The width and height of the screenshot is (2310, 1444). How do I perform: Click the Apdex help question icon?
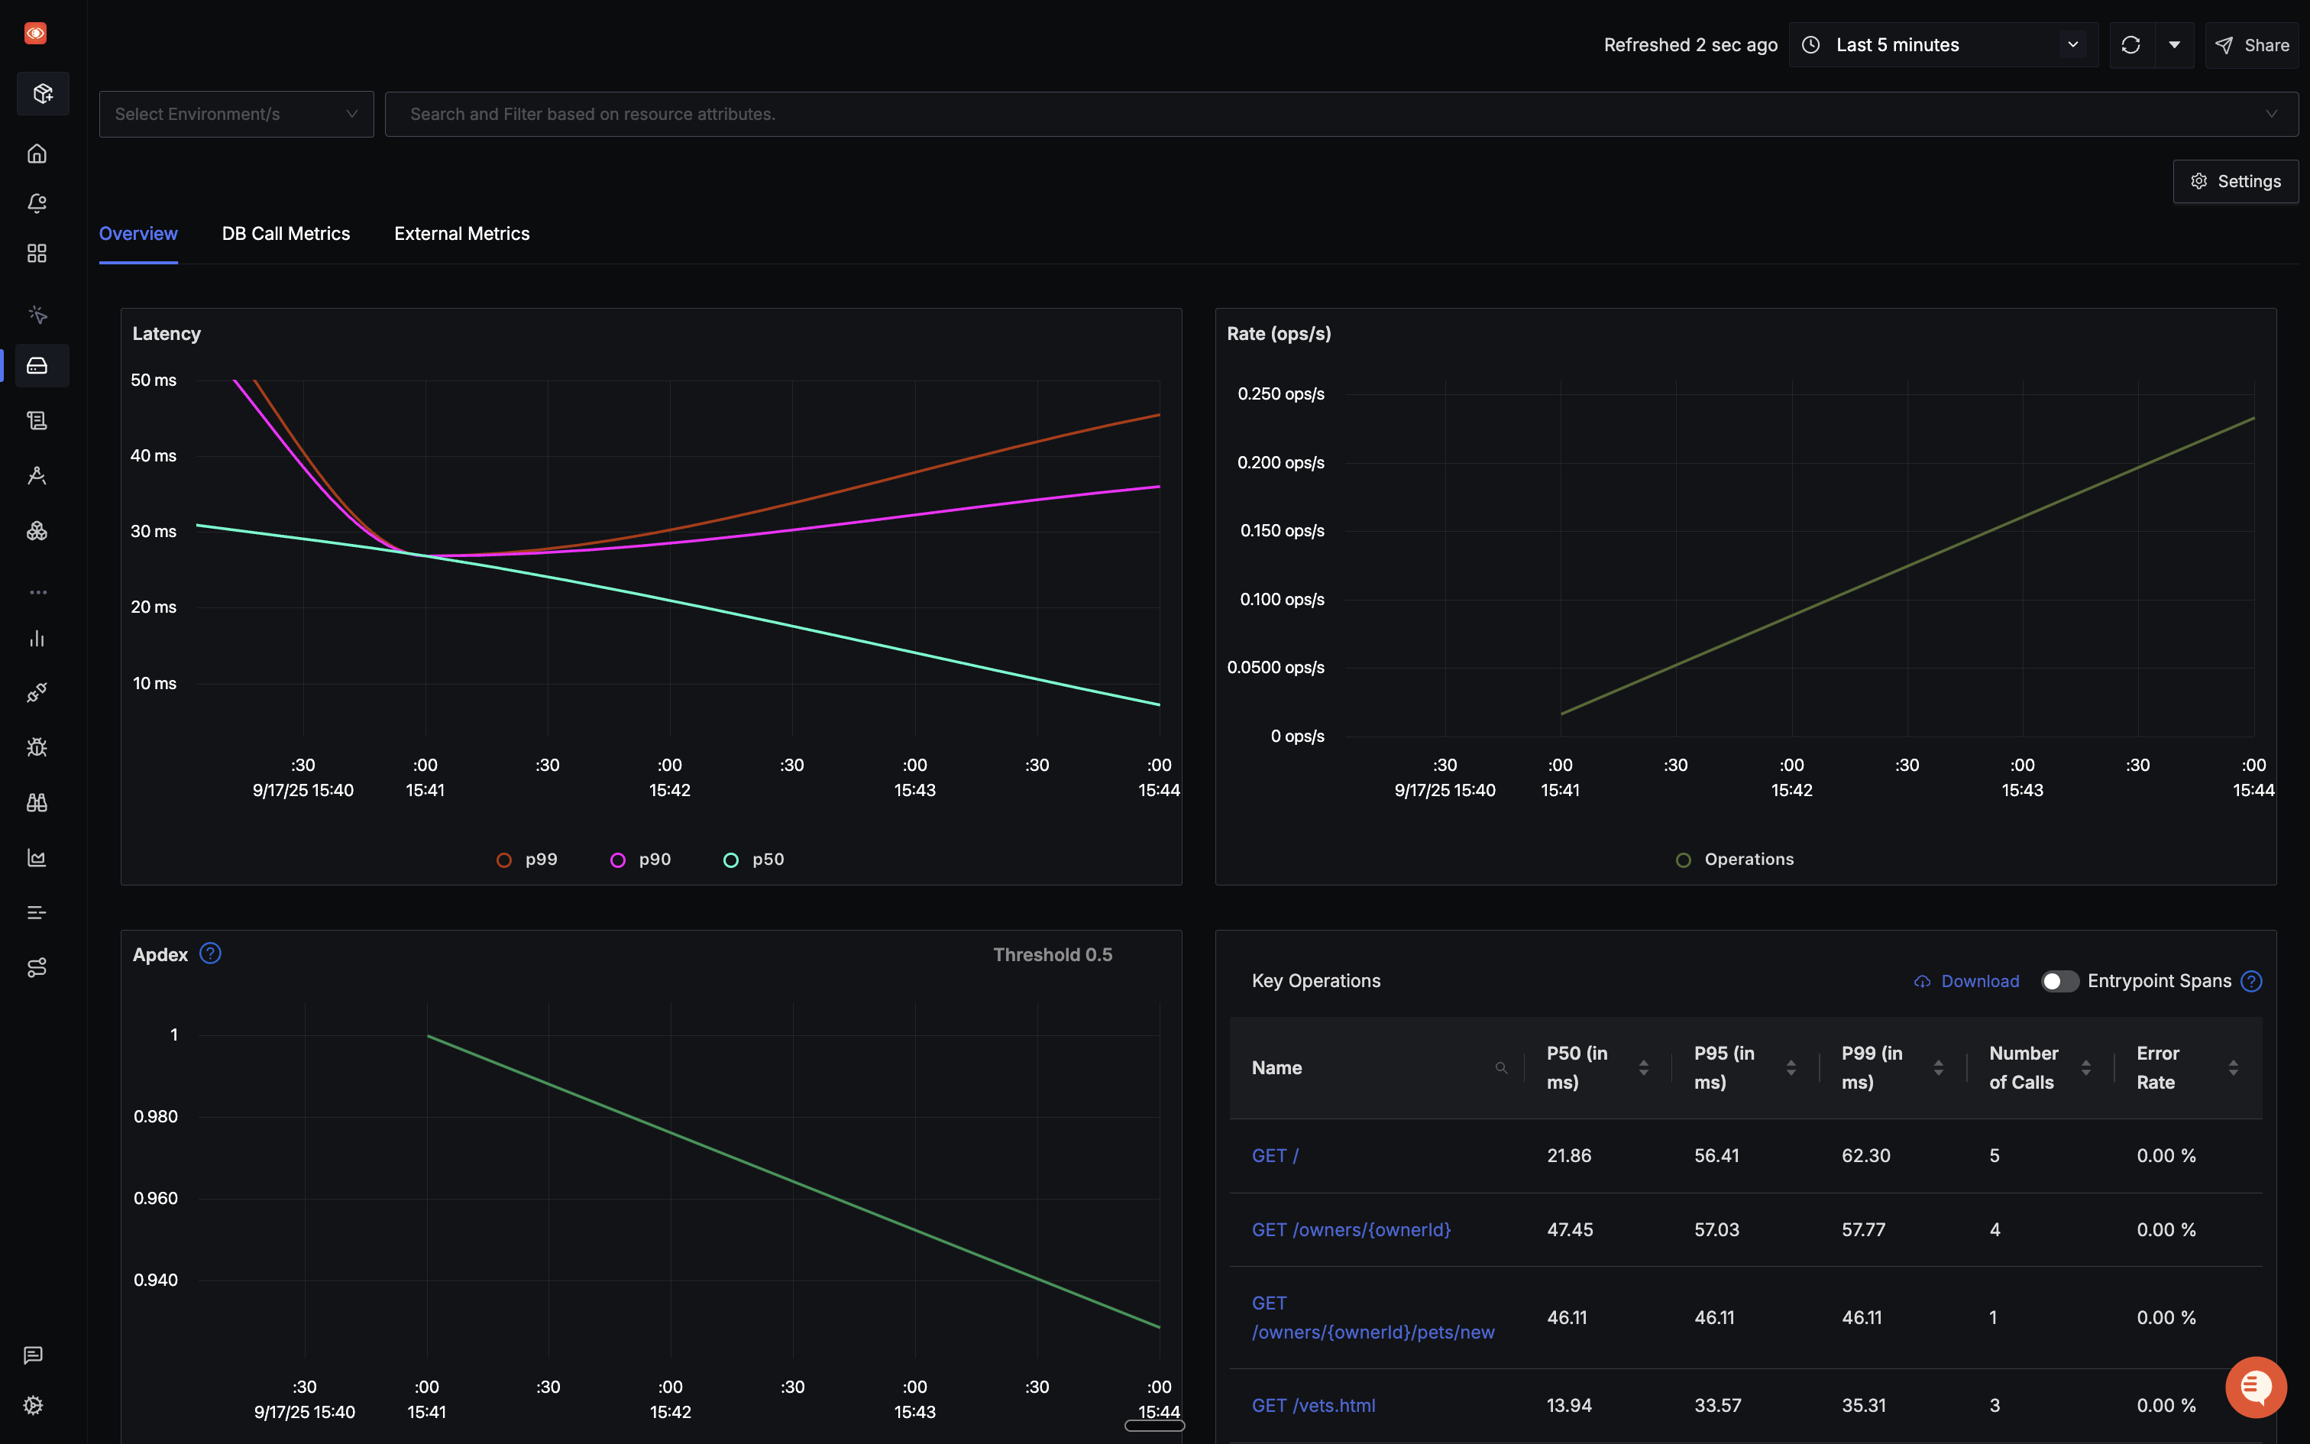(x=210, y=954)
